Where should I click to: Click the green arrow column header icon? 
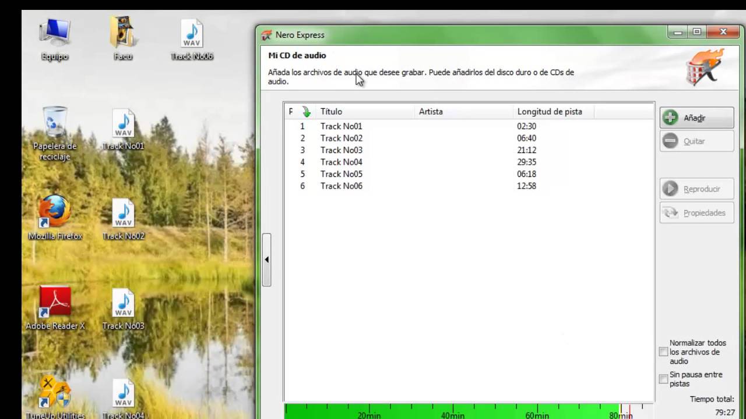tap(307, 112)
